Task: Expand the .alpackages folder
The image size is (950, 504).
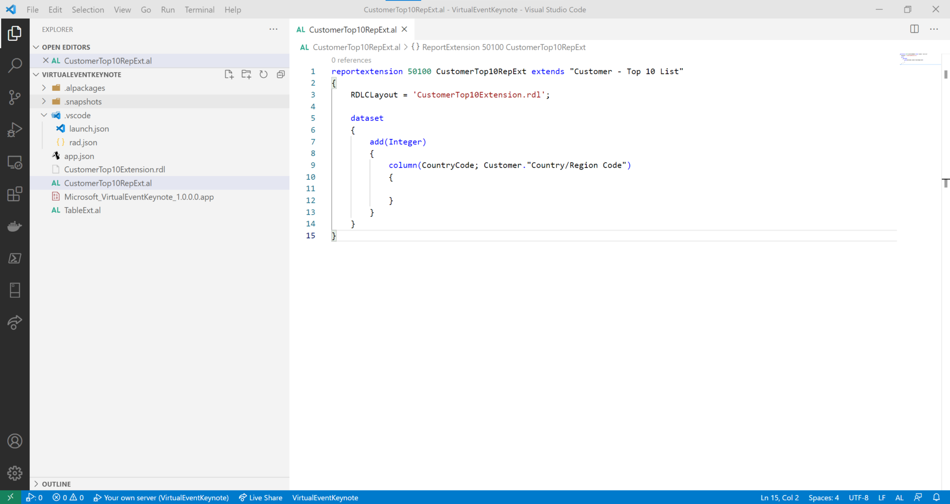Action: (x=44, y=88)
